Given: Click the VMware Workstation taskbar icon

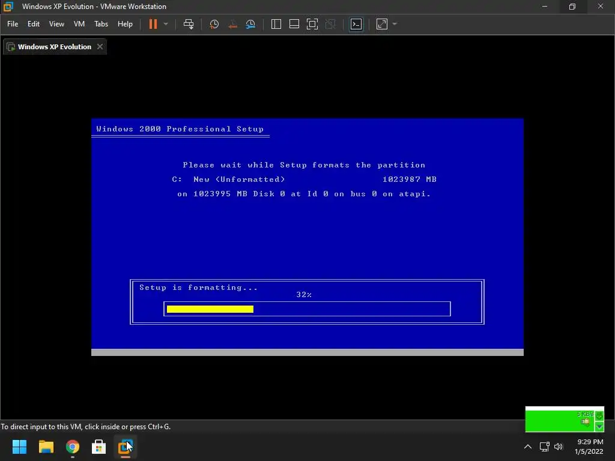Looking at the screenshot, I should pos(126,447).
